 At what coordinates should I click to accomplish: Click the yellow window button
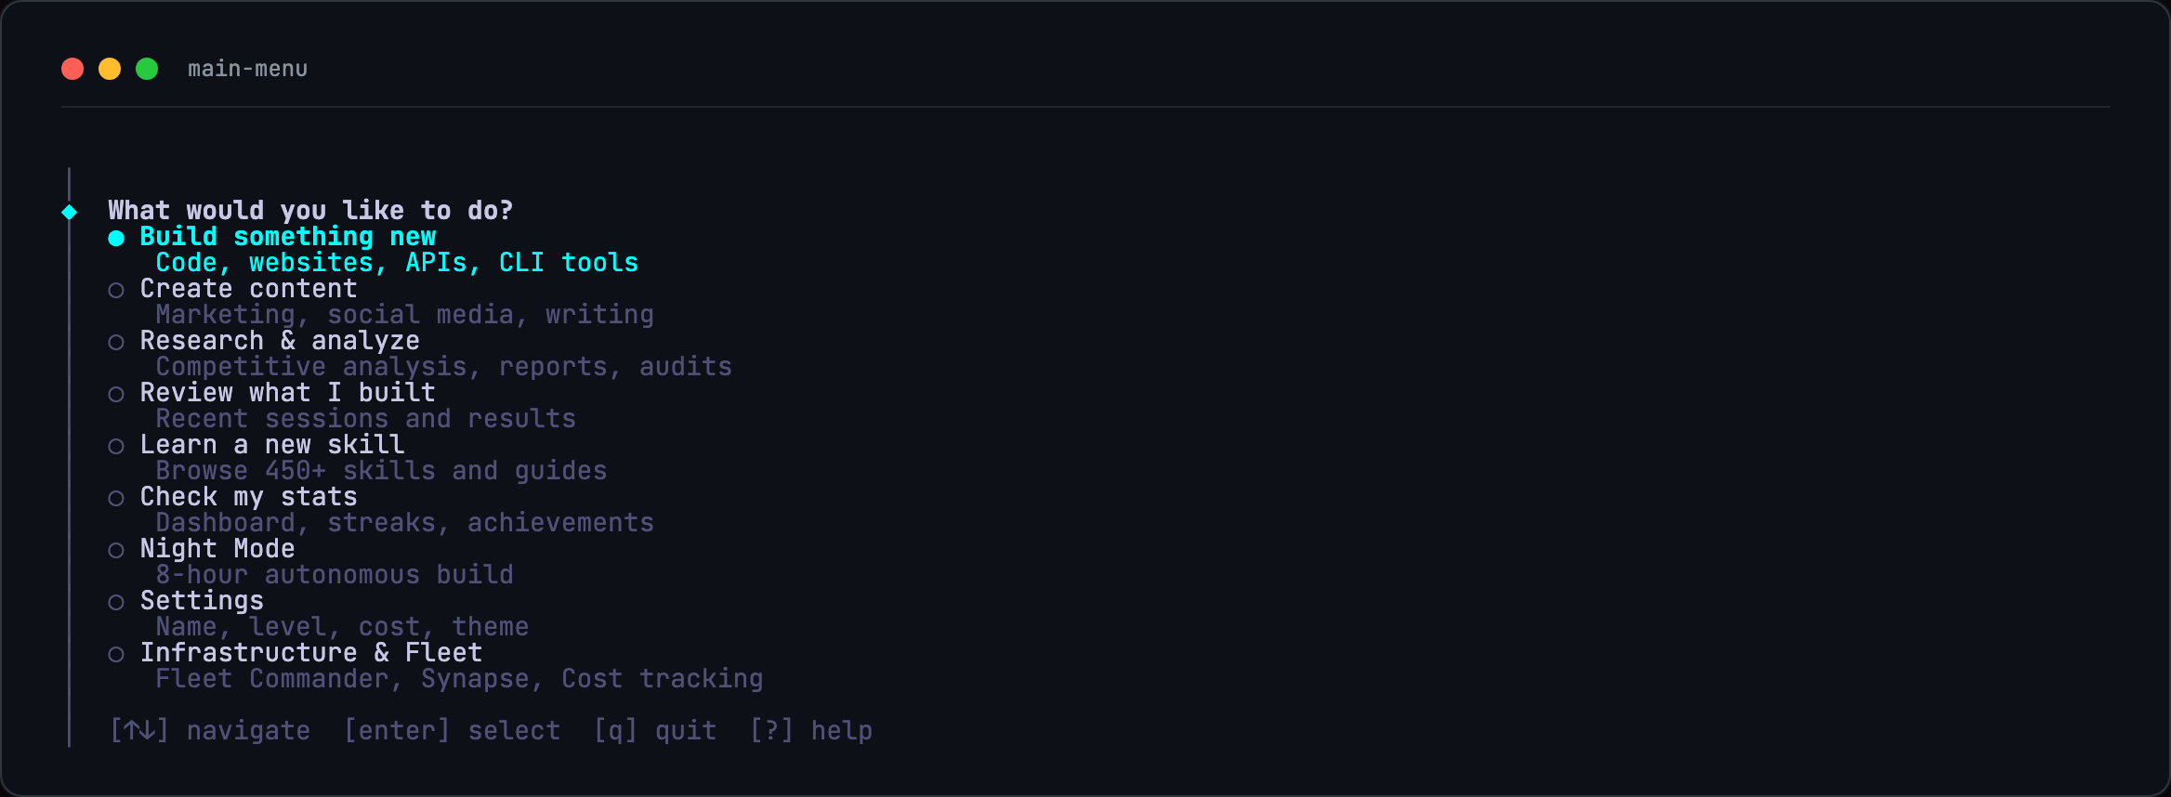point(110,69)
